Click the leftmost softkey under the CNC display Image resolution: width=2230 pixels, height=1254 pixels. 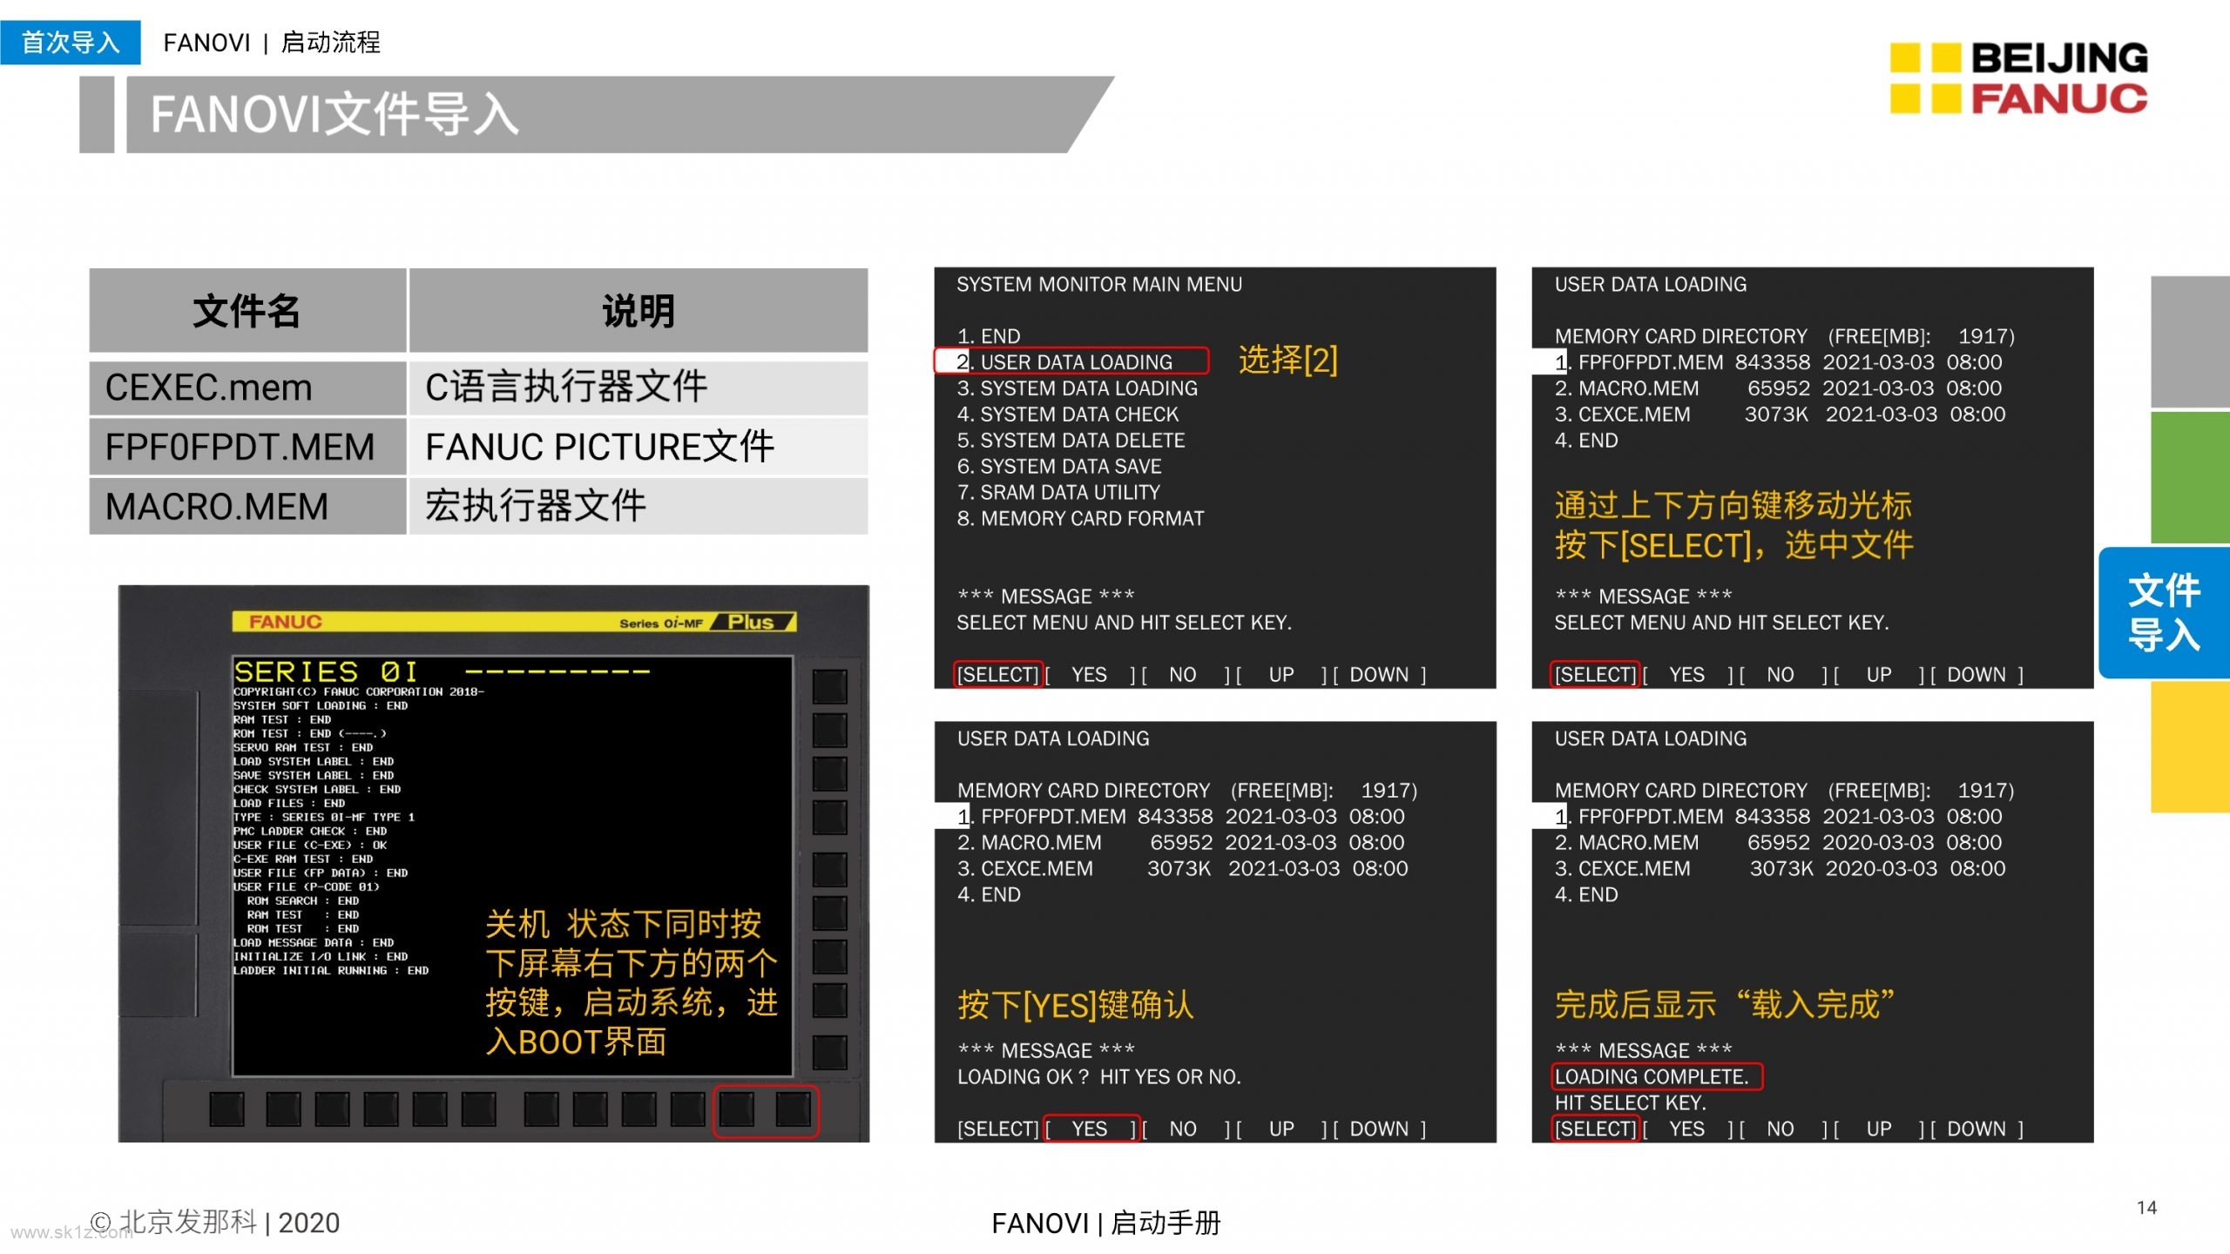[227, 1110]
